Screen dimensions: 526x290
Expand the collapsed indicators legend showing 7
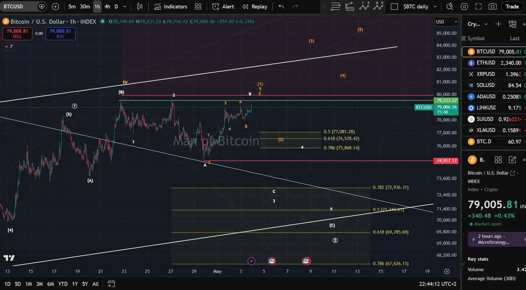[x=8, y=46]
